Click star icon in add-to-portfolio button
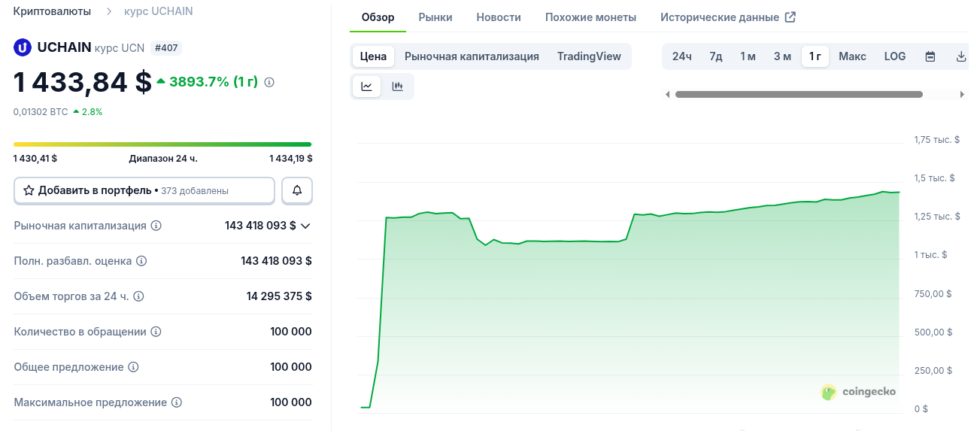 29,191
